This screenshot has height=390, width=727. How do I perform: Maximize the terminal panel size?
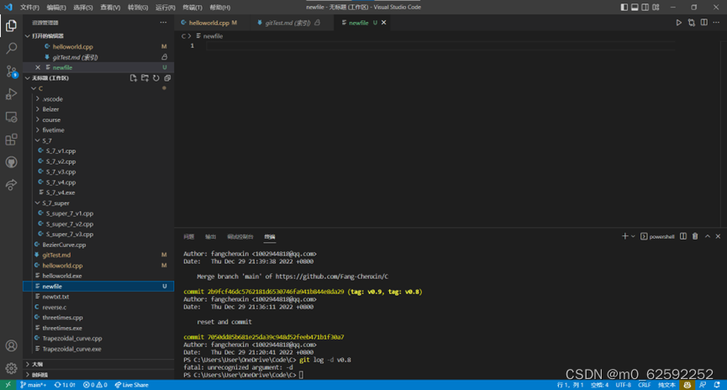708,236
